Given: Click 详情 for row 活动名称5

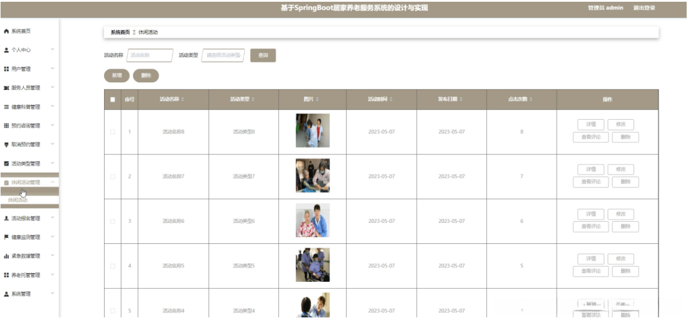Looking at the screenshot, I should coord(591,259).
